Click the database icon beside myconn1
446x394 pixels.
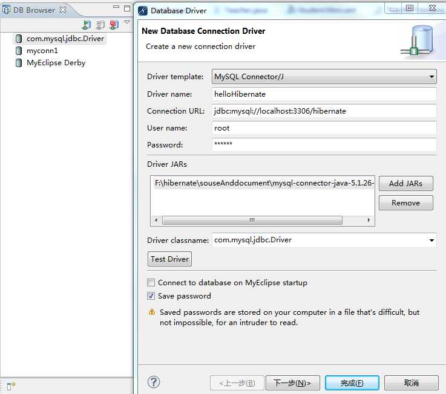point(19,51)
